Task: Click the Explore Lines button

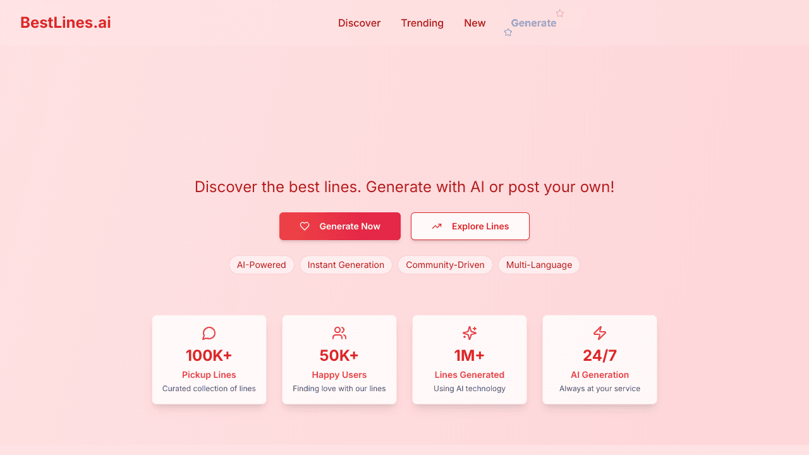Action: click(470, 226)
